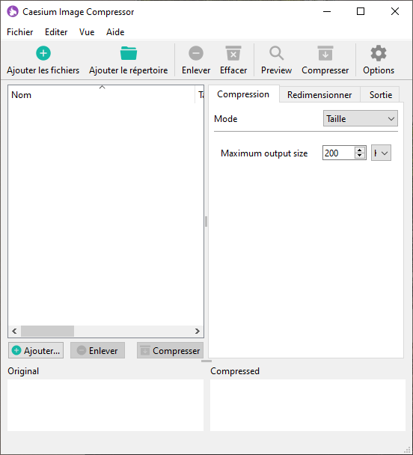Open the Editer menu
Image resolution: width=413 pixels, height=455 pixels.
tap(56, 32)
